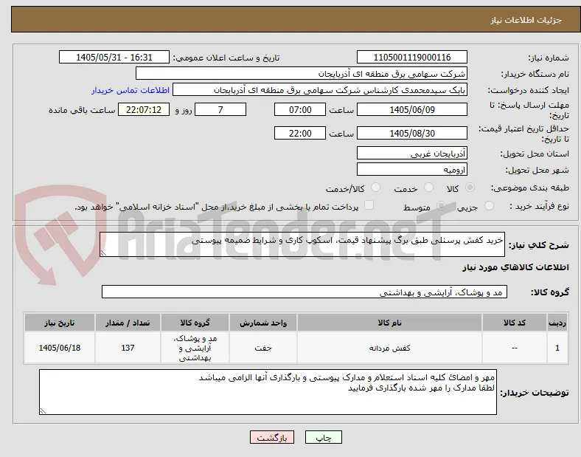The width and height of the screenshot is (581, 457).
Task: Click the announcement date field 1405/05/31 - 16:31
Action: tap(114, 57)
